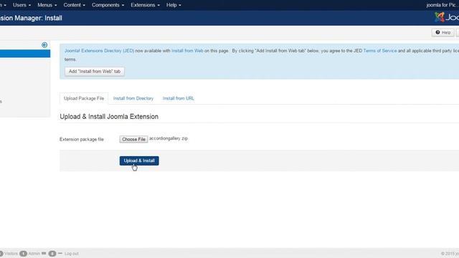Select the Upload Package File tab

[84, 98]
